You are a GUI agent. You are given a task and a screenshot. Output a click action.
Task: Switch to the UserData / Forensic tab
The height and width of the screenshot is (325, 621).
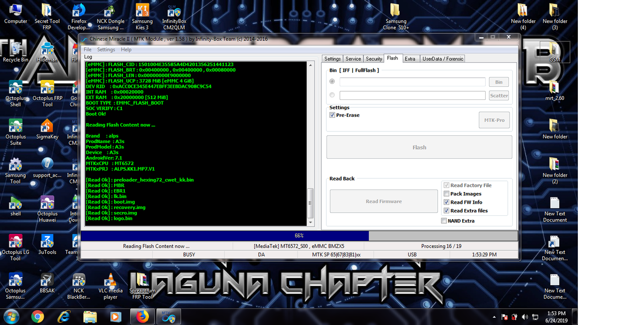(443, 59)
